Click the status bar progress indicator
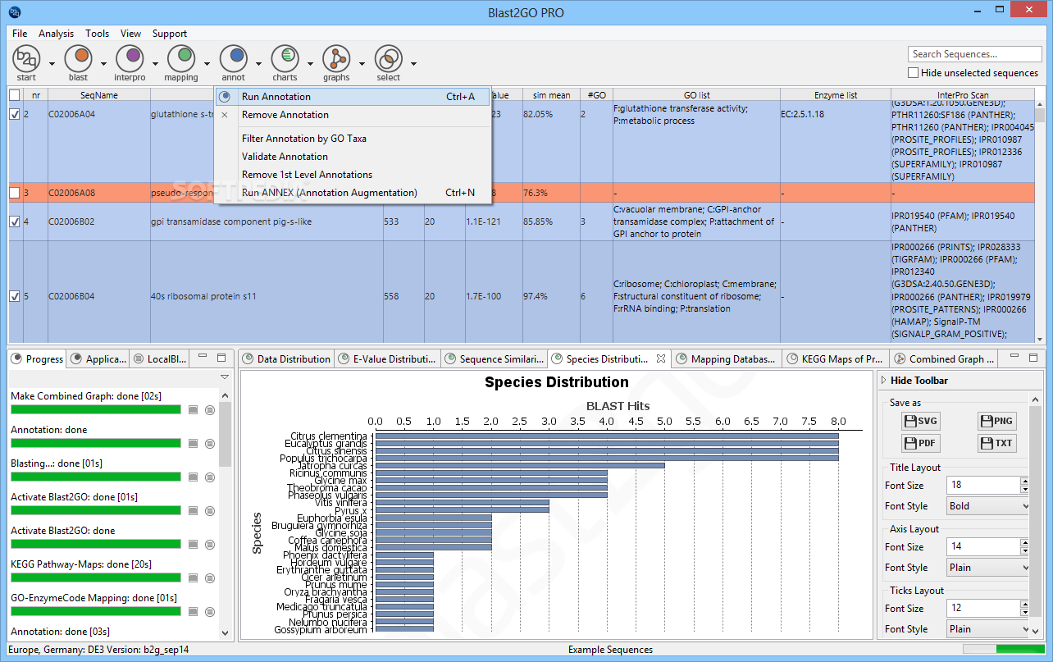The width and height of the screenshot is (1053, 662). [x=1004, y=650]
